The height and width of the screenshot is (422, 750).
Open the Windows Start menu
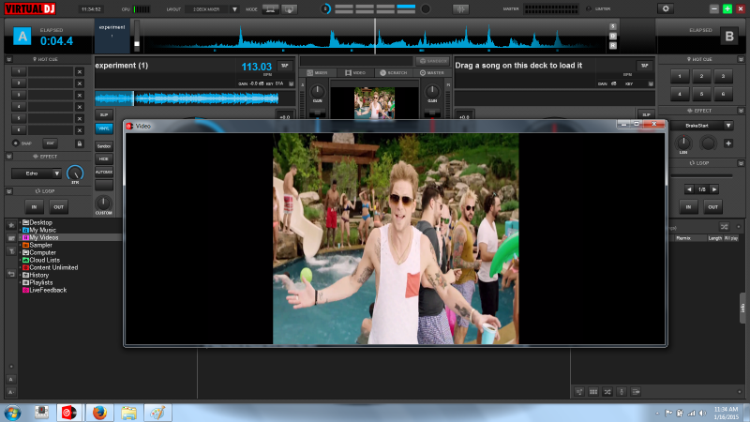click(13, 412)
